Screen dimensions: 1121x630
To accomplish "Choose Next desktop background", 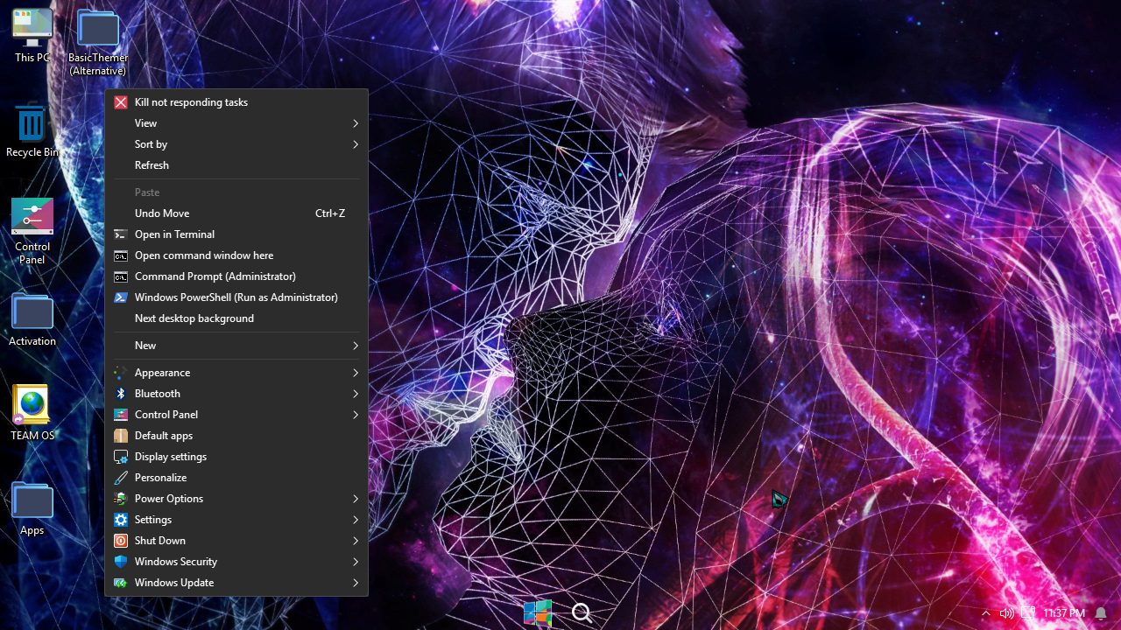I will click(x=236, y=318).
